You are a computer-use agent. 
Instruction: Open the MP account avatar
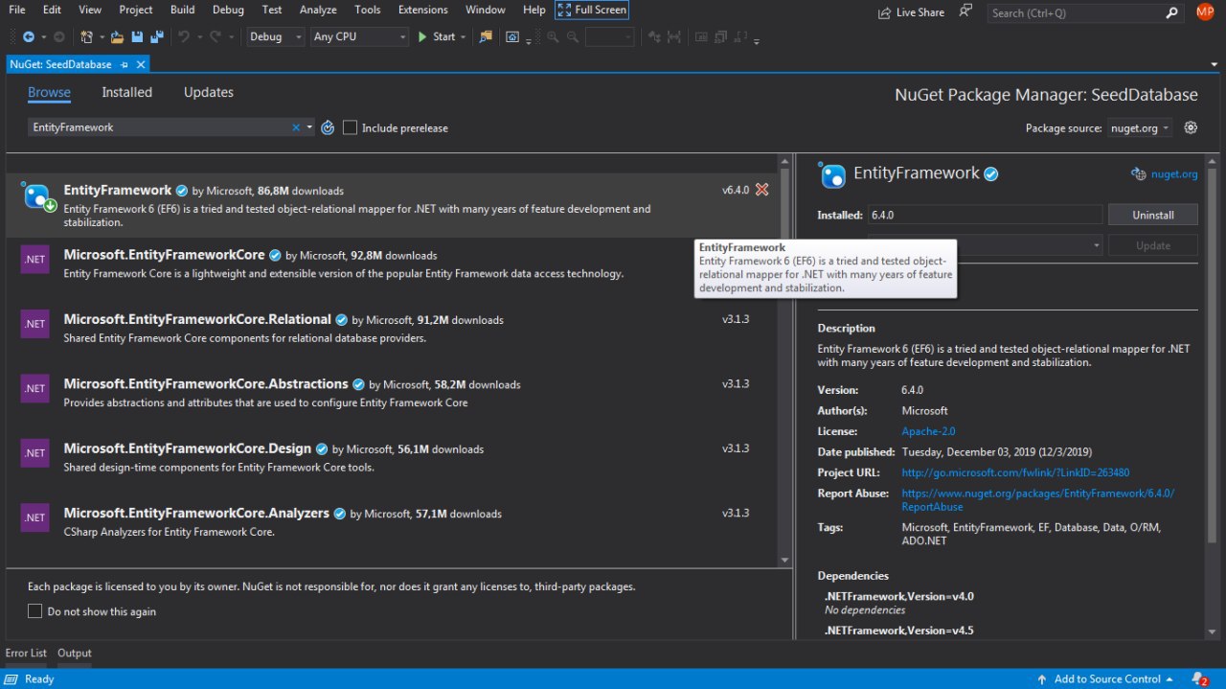tap(1205, 11)
